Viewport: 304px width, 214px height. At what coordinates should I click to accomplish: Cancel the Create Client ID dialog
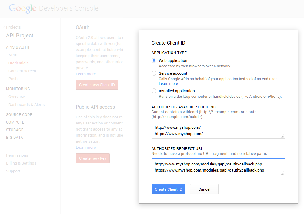[204, 189]
